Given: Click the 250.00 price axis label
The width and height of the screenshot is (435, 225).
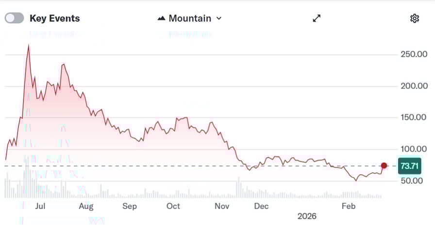Looking at the screenshot, I should [414, 54].
